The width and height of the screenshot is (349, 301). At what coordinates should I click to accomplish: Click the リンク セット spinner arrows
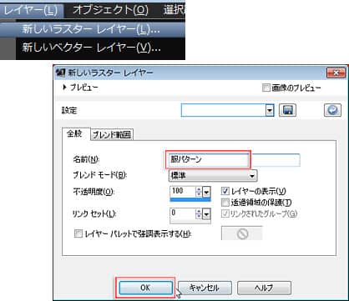pos(199,213)
